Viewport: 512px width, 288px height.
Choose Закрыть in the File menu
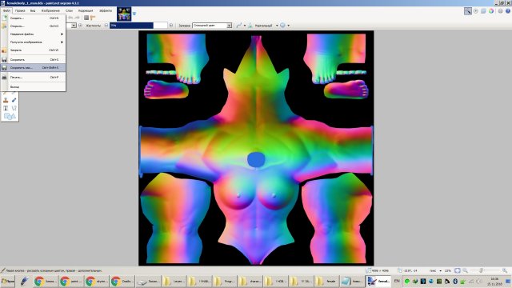coord(34,50)
